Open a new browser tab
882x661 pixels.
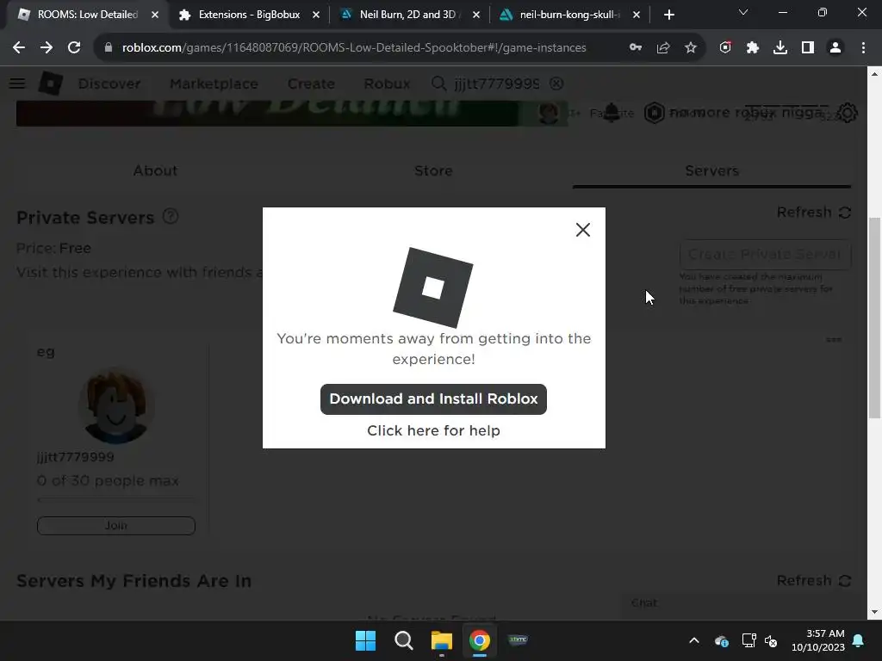point(668,15)
